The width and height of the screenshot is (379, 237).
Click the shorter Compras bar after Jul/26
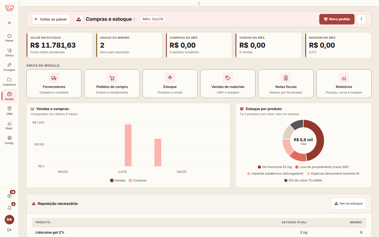(158, 152)
